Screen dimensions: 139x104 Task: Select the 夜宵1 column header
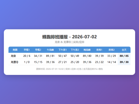tap(99, 50)
